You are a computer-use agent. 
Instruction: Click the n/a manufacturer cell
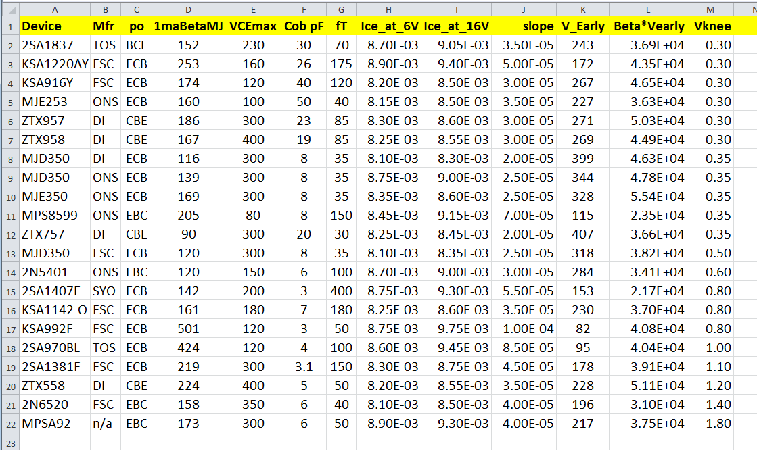(x=106, y=424)
